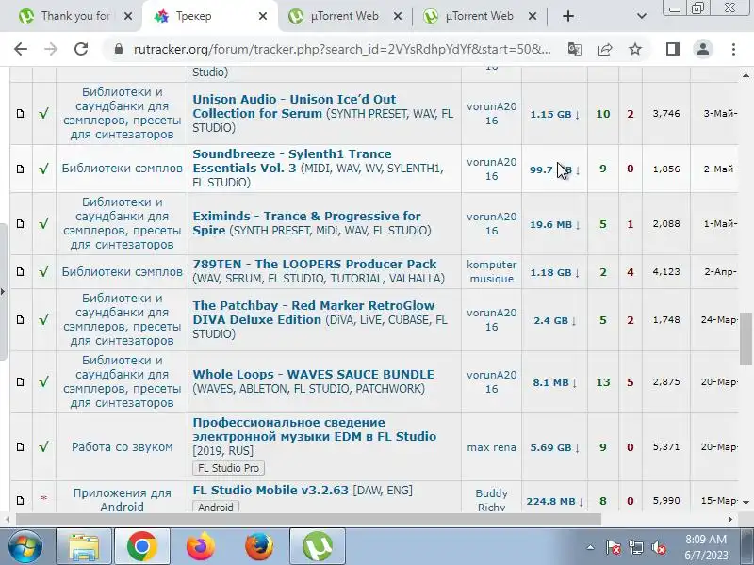Click the document icon in the Soundbreeze row

click(x=20, y=169)
